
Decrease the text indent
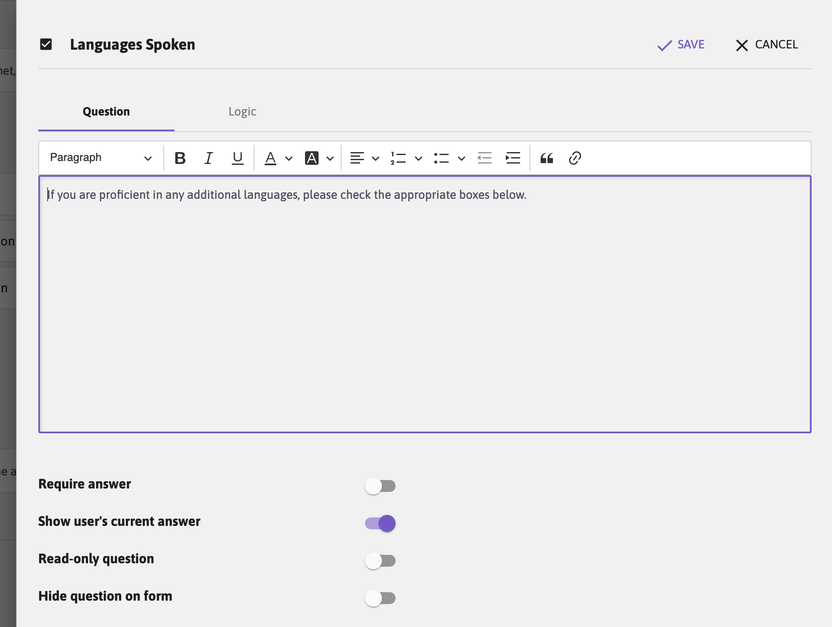pos(484,158)
